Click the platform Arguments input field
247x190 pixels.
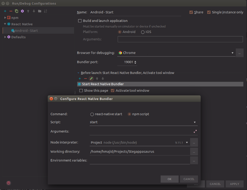point(180,39)
